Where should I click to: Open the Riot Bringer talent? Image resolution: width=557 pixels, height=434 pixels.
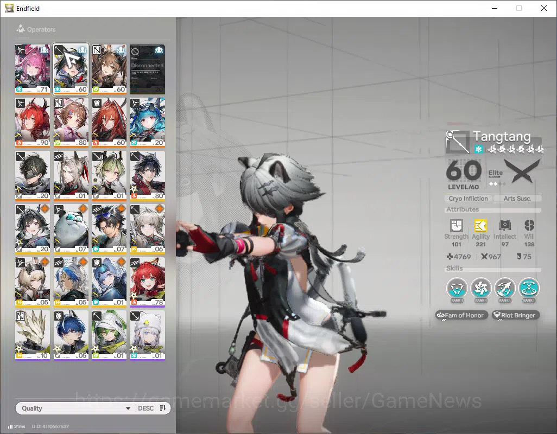516,315
